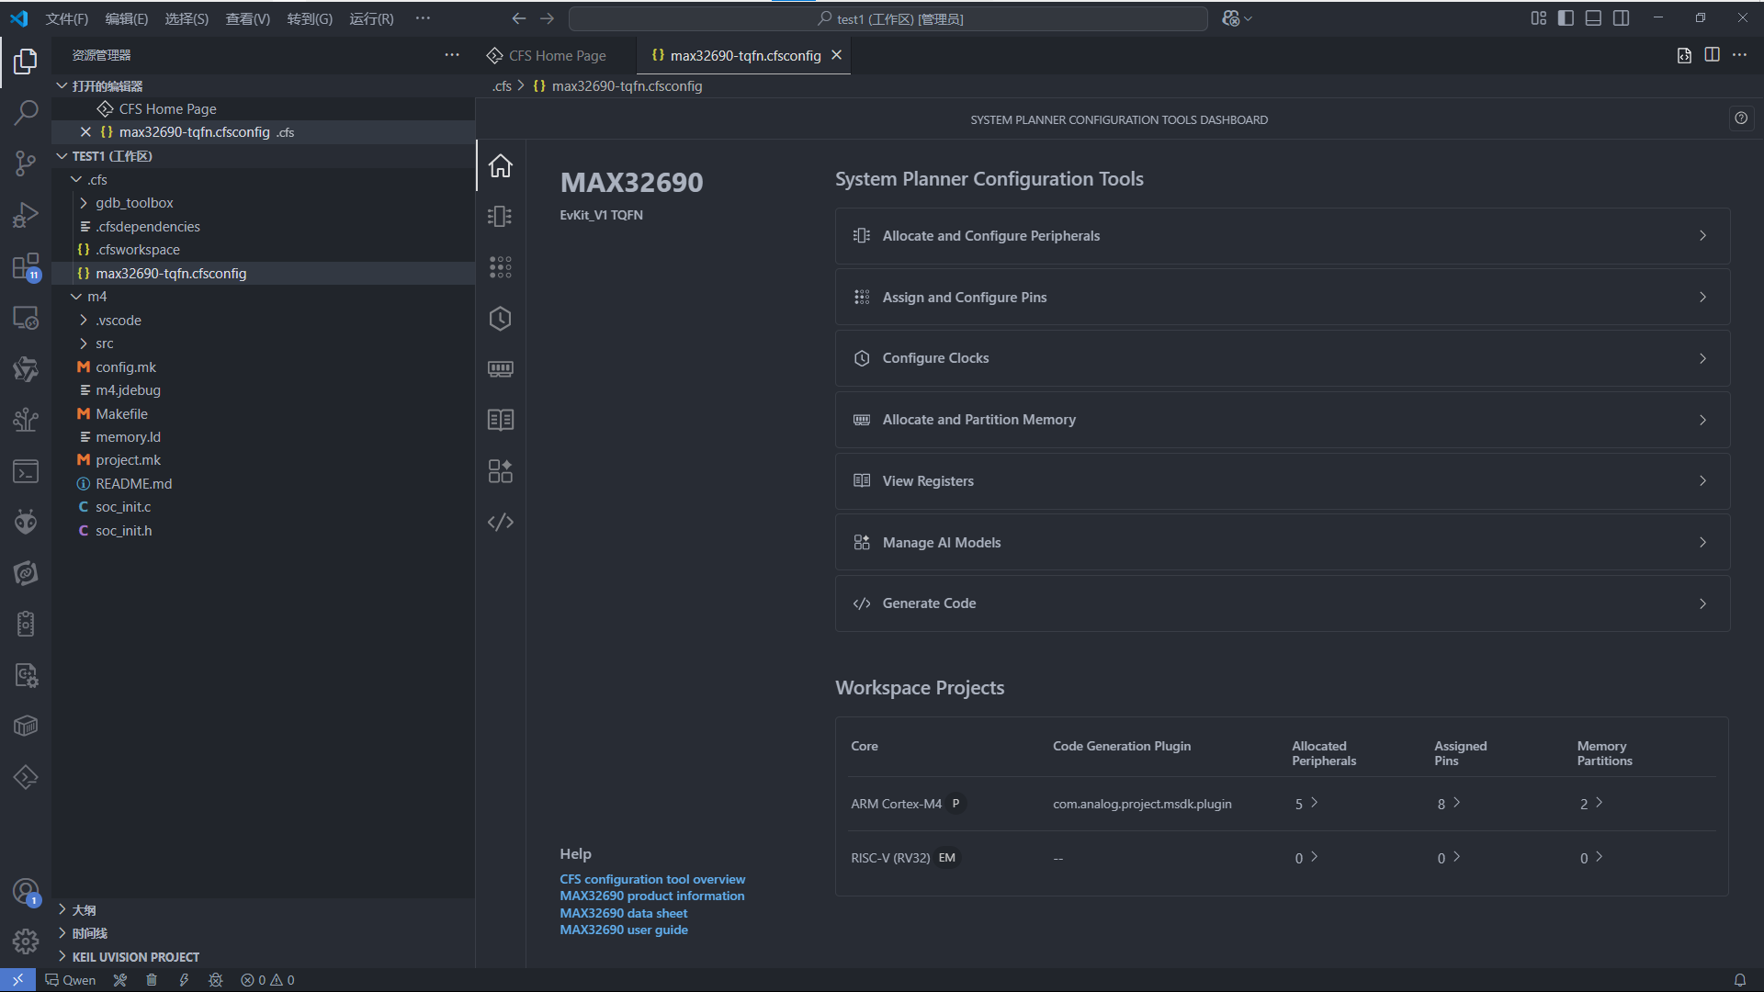
Task: Click the remote window indicator in status bar
Action: click(x=17, y=980)
